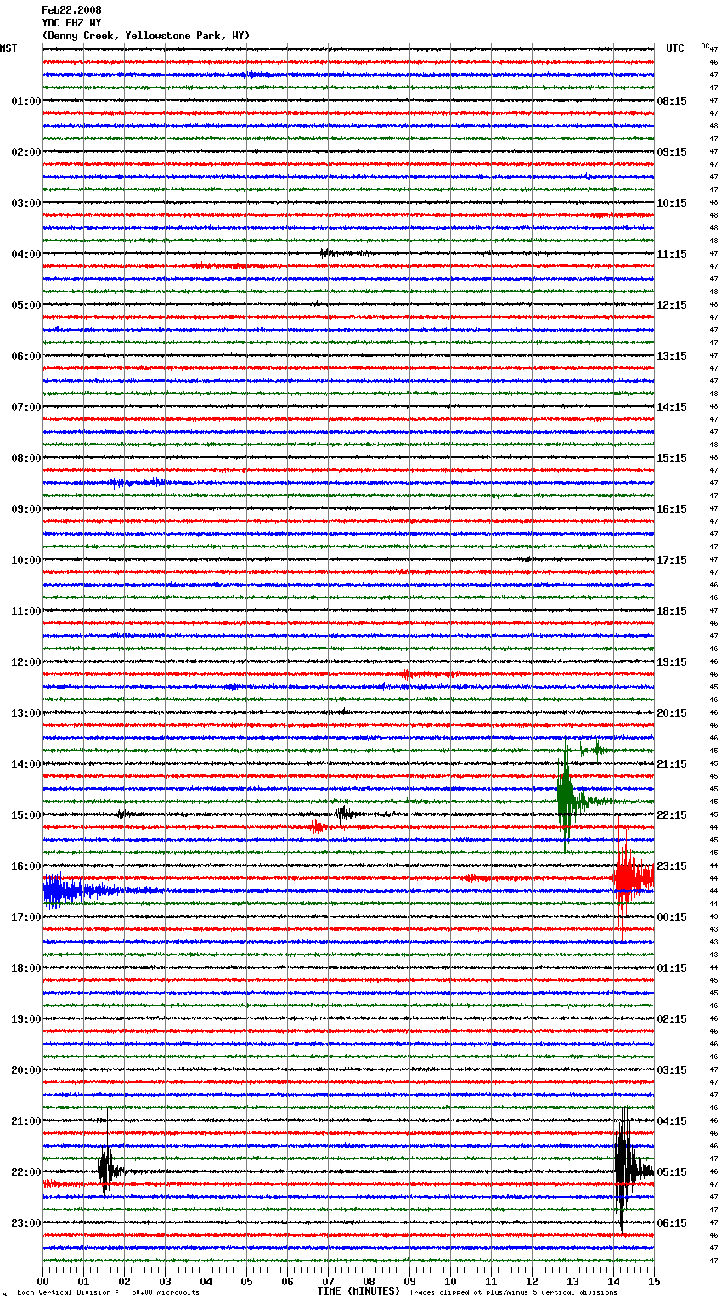Click the 02:15 UTC time label
722x1304 pixels.
(x=672, y=1019)
